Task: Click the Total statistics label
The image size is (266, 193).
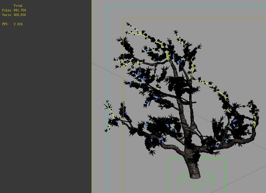Action: point(18,5)
